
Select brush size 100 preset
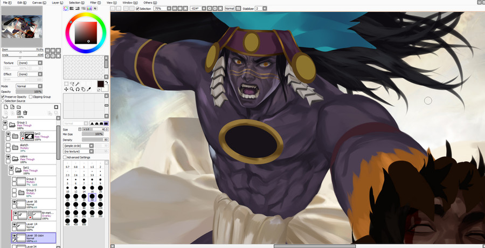[x=92, y=205]
